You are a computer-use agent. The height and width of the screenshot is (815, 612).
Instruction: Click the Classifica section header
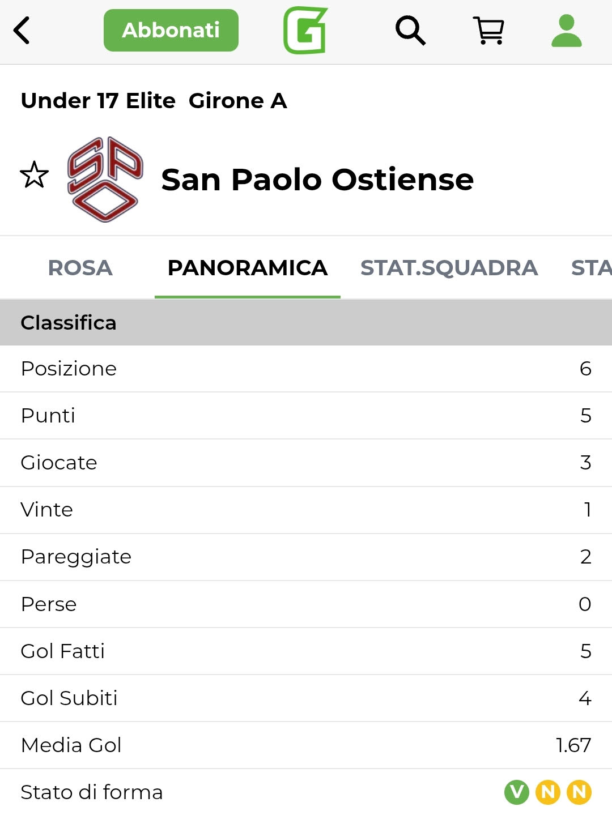[x=69, y=323]
